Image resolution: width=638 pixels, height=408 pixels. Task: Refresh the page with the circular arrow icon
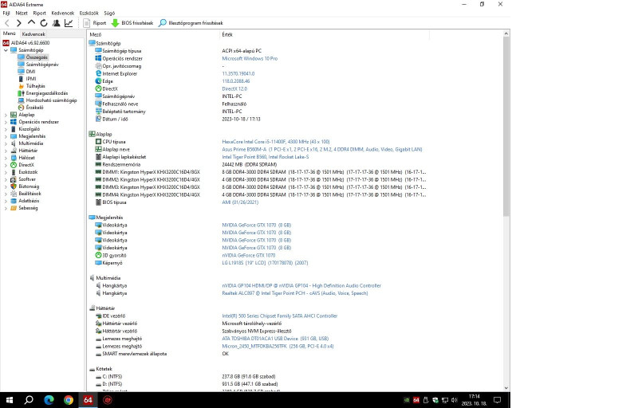tap(44, 23)
